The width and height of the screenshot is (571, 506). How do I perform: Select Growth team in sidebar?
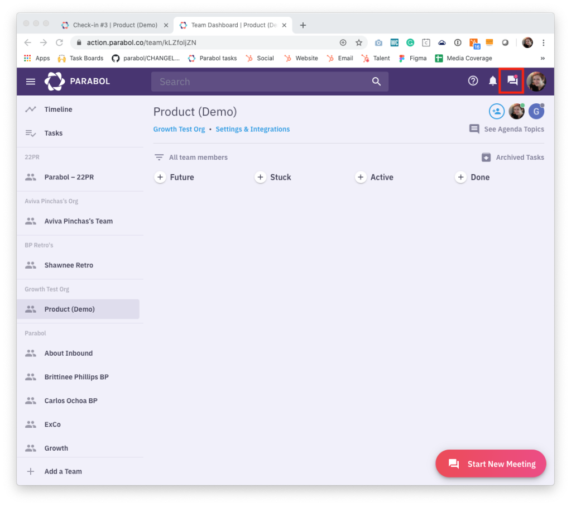[x=78, y=448]
